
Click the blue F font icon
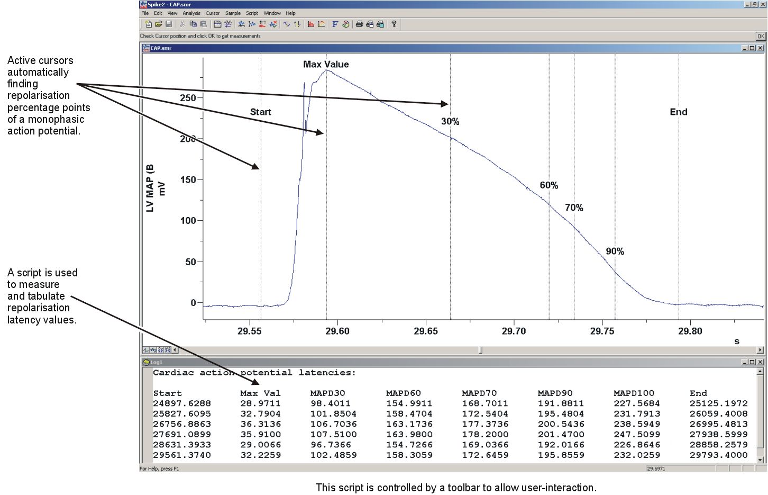point(335,24)
